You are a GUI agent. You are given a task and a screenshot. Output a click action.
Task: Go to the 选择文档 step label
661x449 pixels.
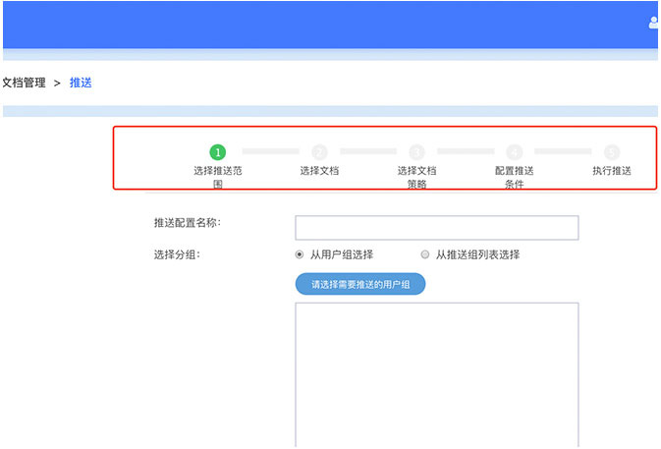click(x=319, y=171)
